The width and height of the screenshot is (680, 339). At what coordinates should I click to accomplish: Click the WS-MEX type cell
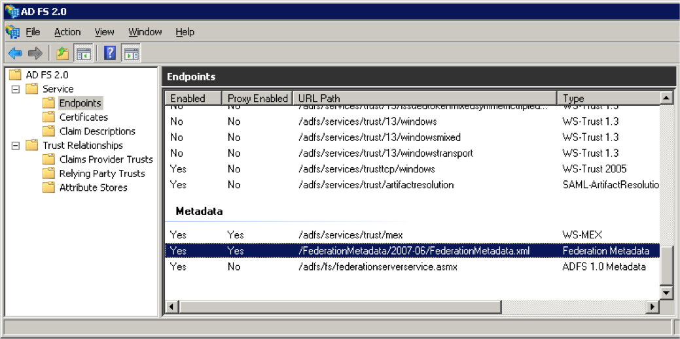tap(582, 235)
